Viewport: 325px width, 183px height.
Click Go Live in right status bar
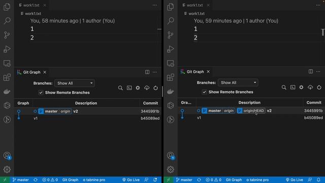pos(295,180)
